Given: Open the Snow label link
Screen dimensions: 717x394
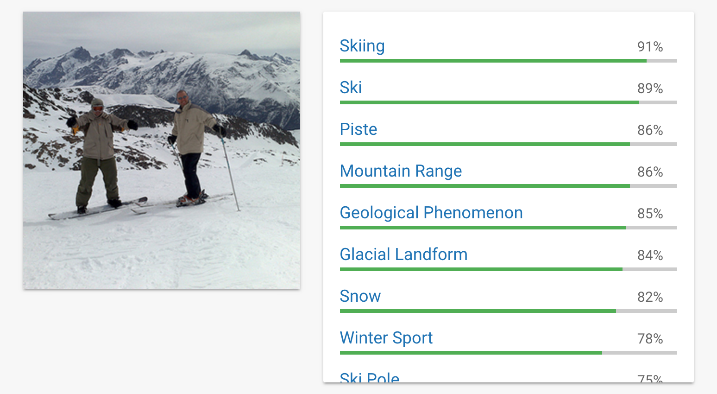Looking at the screenshot, I should click(x=360, y=296).
